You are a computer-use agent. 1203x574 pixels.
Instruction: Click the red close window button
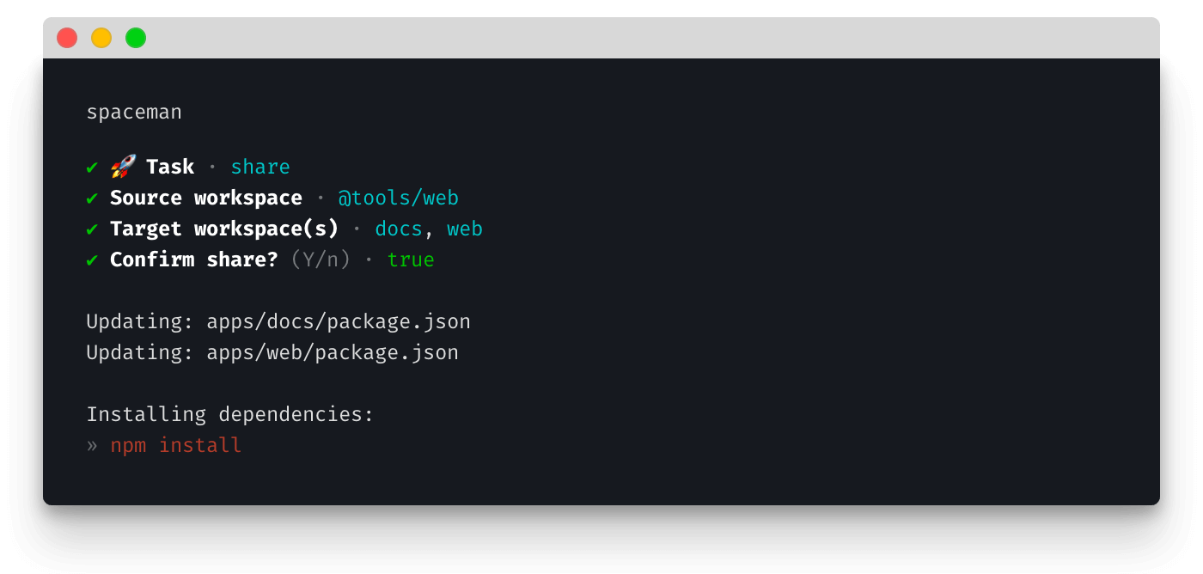pyautogui.click(x=67, y=38)
